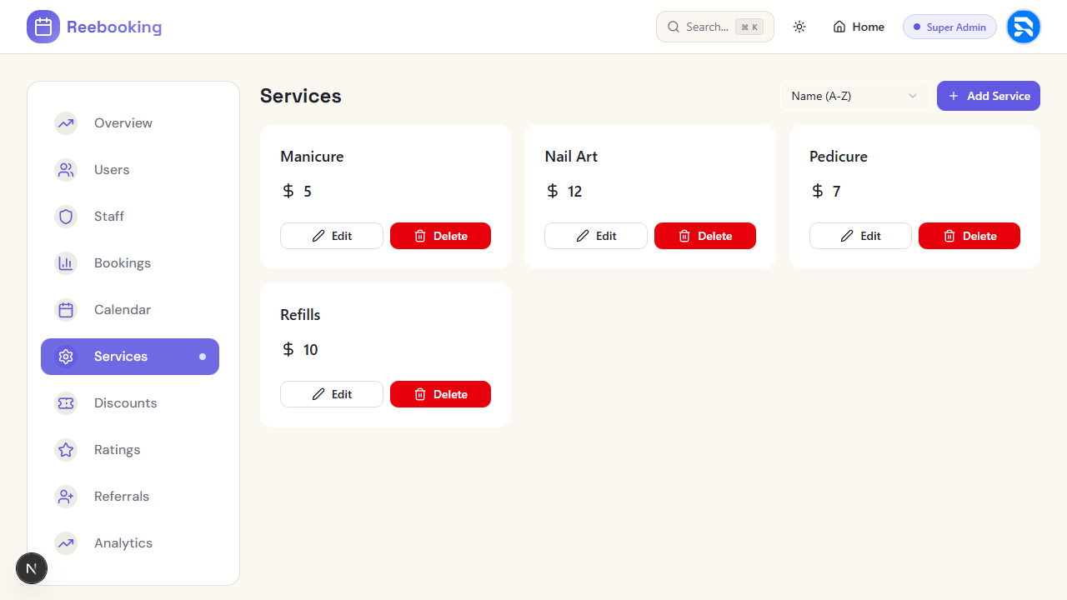Open Analytics from the sidebar

click(x=123, y=543)
